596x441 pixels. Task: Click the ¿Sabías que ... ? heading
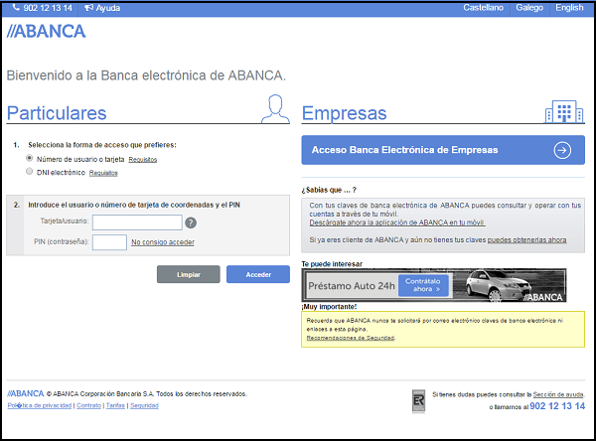(x=329, y=190)
